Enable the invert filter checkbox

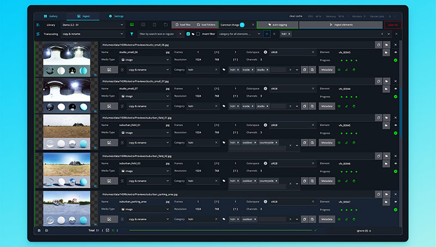tap(198, 34)
